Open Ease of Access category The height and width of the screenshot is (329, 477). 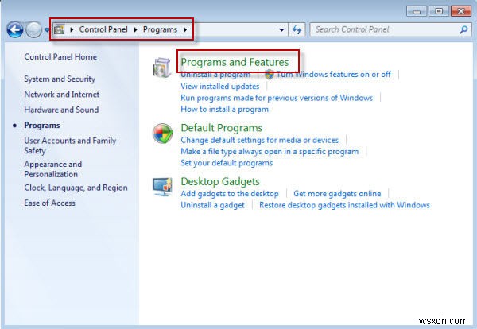tap(49, 203)
